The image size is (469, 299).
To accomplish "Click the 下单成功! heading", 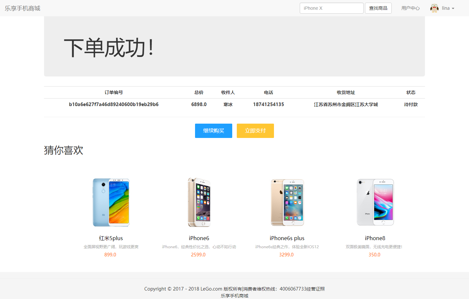I will [x=109, y=48].
